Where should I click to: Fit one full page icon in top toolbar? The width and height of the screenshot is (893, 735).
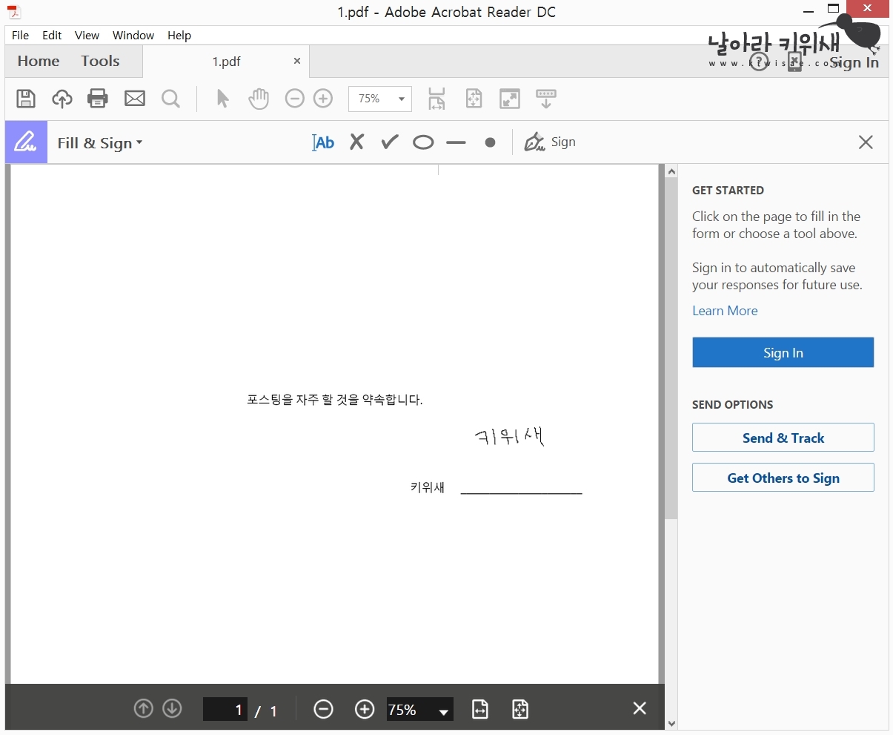[474, 99]
